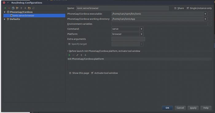
Task: Edit defaults wrench icon in toolbar
Action: 17,8
